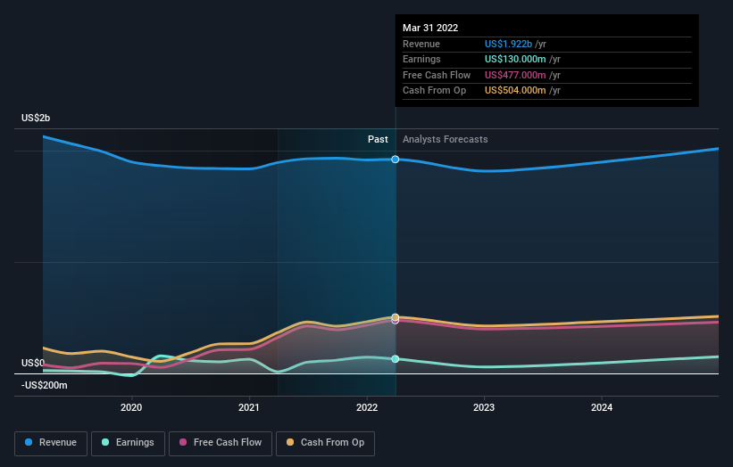The image size is (733, 467).
Task: Toggle the Cash From Op legend button
Action: point(325,443)
